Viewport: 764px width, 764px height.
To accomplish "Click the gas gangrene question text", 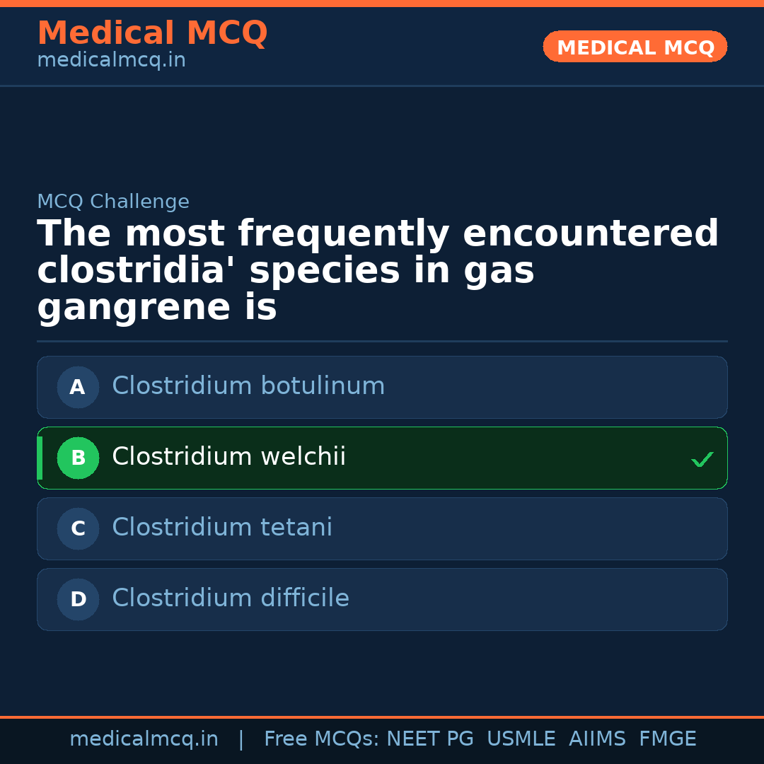I will pos(378,271).
